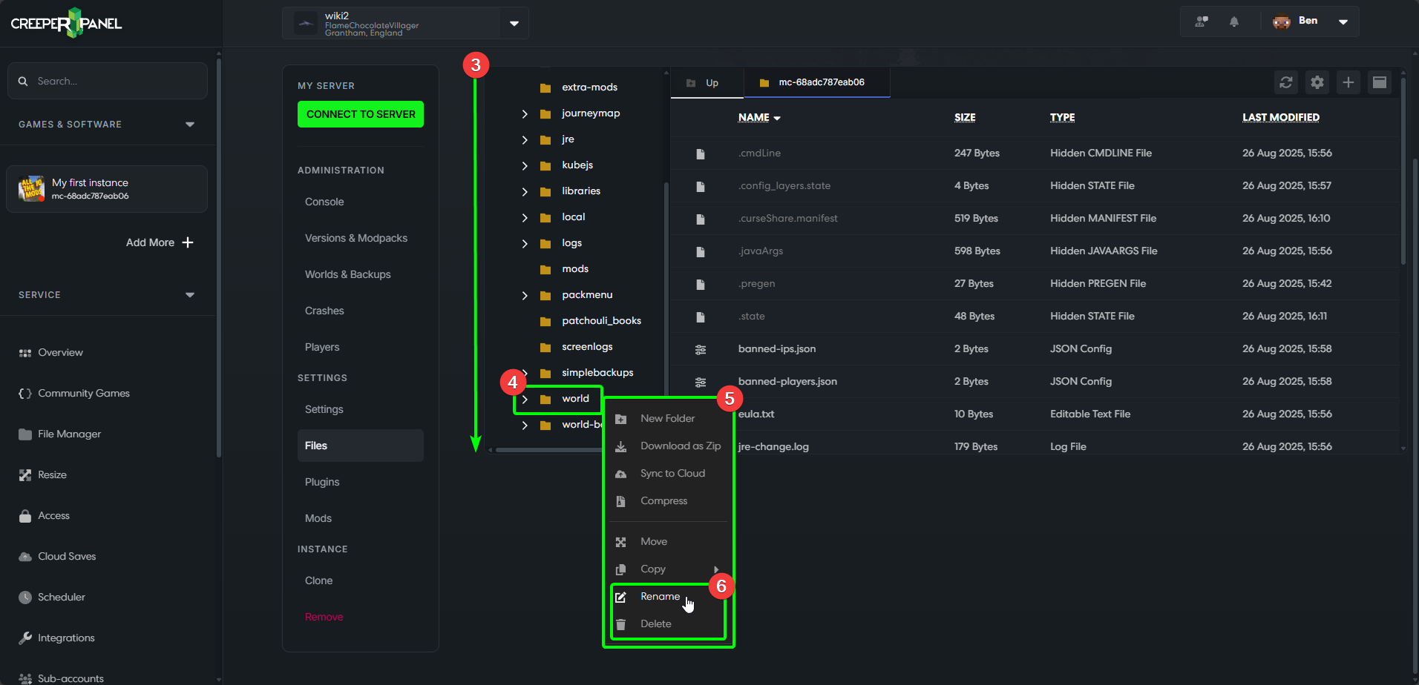This screenshot has width=1419, height=685.
Task: Select Rename from the context menu
Action: tap(660, 597)
